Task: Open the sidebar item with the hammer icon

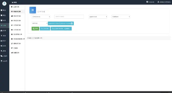Action: point(3,51)
